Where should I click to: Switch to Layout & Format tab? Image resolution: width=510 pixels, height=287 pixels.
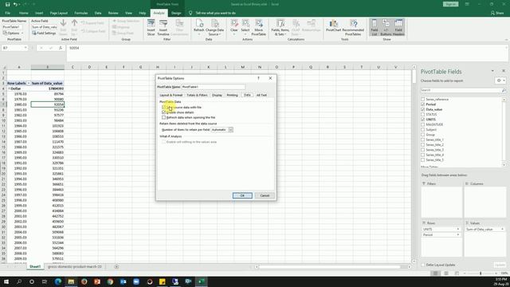click(x=171, y=95)
